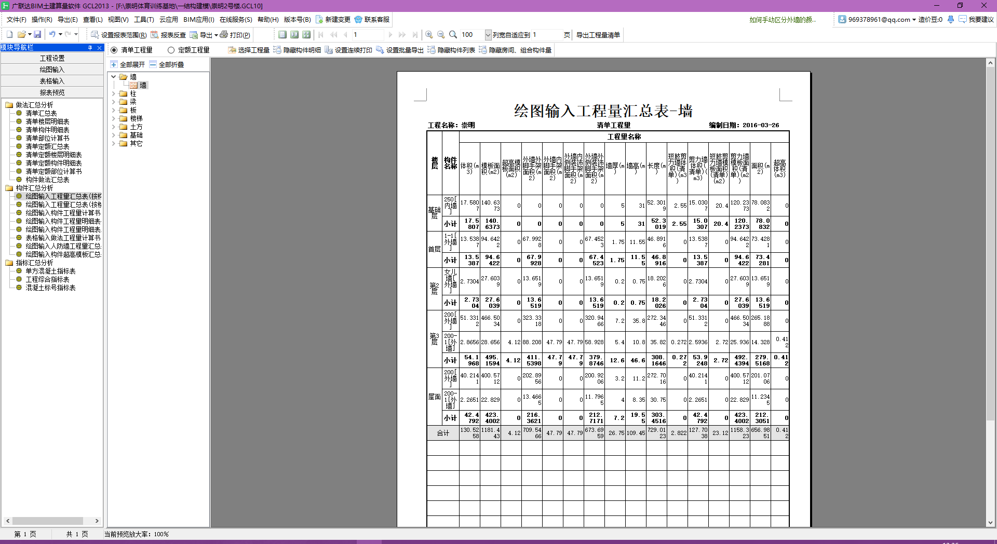Click the page number input field
997x544 pixels.
[367, 35]
